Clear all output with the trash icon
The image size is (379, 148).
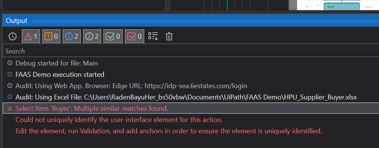(169, 37)
